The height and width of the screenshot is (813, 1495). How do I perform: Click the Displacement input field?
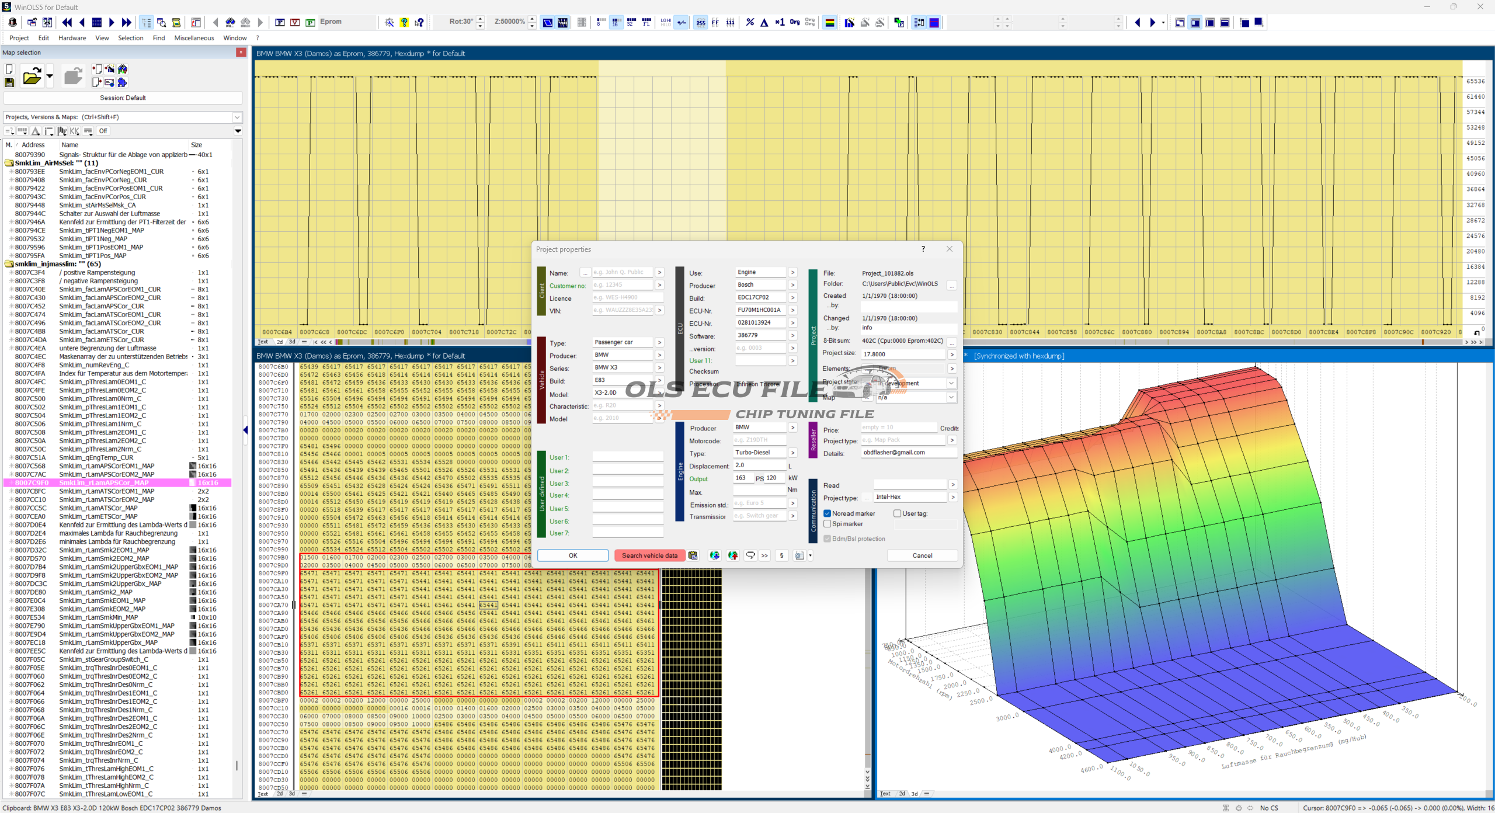[759, 465]
